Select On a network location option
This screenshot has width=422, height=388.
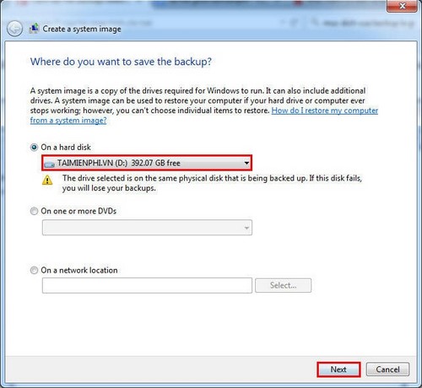point(34,270)
